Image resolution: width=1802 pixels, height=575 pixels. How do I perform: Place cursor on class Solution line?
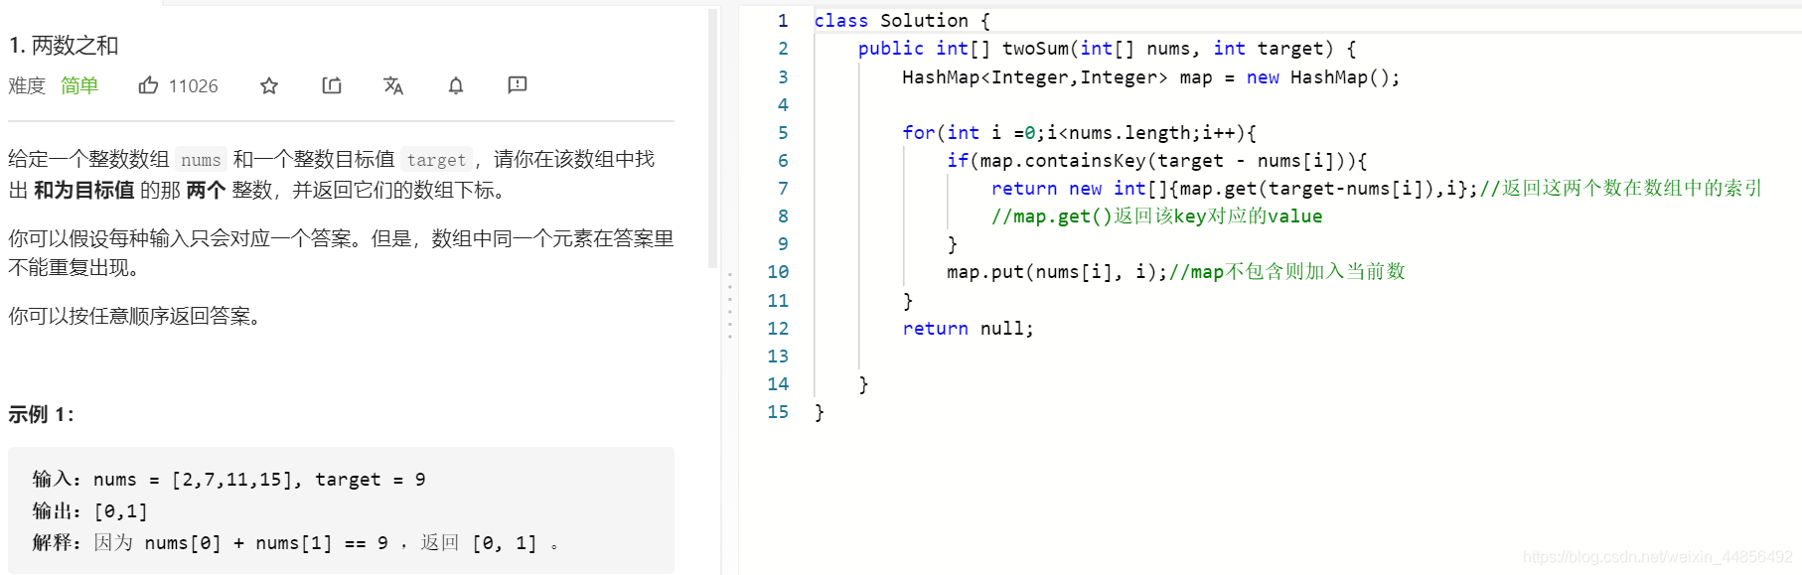click(x=902, y=21)
